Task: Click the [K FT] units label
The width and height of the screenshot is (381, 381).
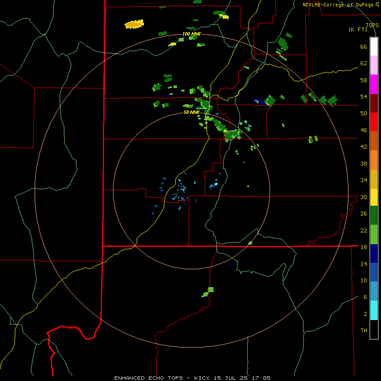Action: click(358, 29)
